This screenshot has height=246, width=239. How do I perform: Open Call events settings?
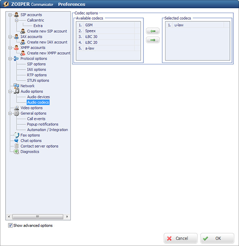coord(36,119)
